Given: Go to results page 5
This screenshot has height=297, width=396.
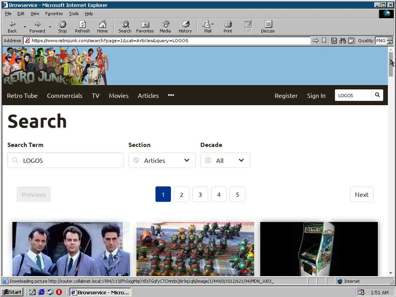Looking at the screenshot, I should click(x=237, y=194).
